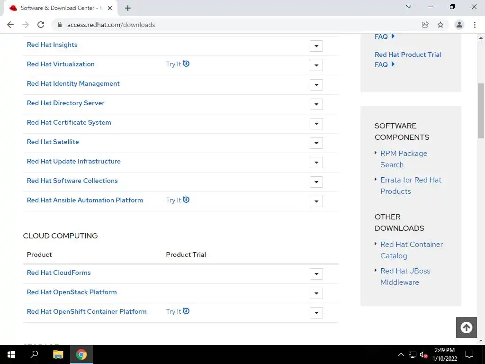Open Red Hat Product Trial FAQ
This screenshot has width=485, height=364.
(x=408, y=59)
